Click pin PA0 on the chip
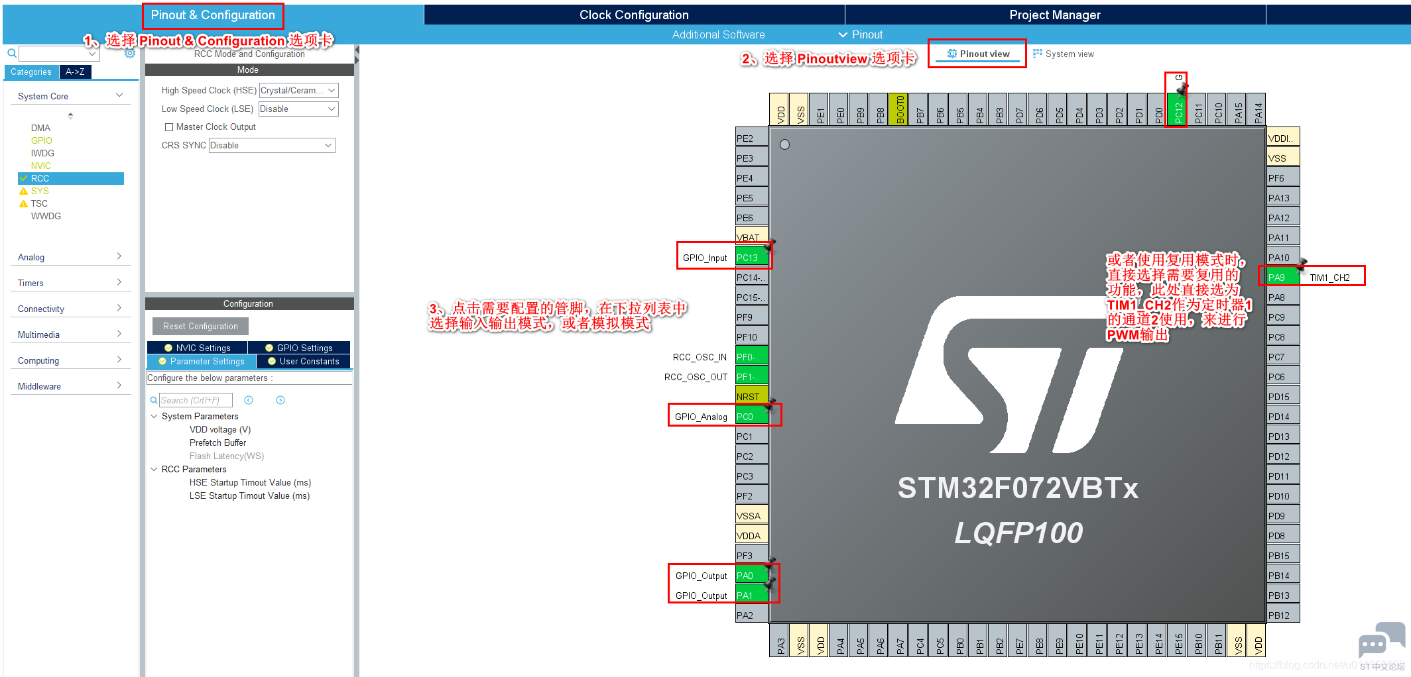The height and width of the screenshot is (677, 1411). (751, 576)
